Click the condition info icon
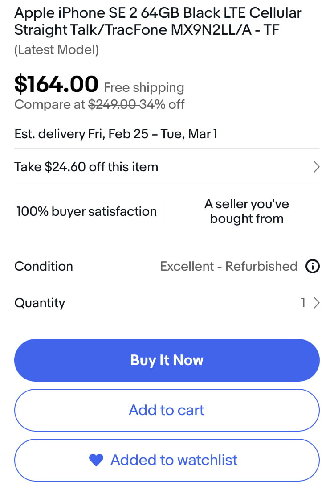The width and height of the screenshot is (334, 494). coord(313,267)
